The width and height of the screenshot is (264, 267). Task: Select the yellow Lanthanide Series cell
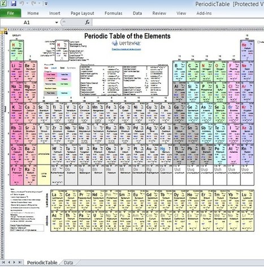point(44,154)
